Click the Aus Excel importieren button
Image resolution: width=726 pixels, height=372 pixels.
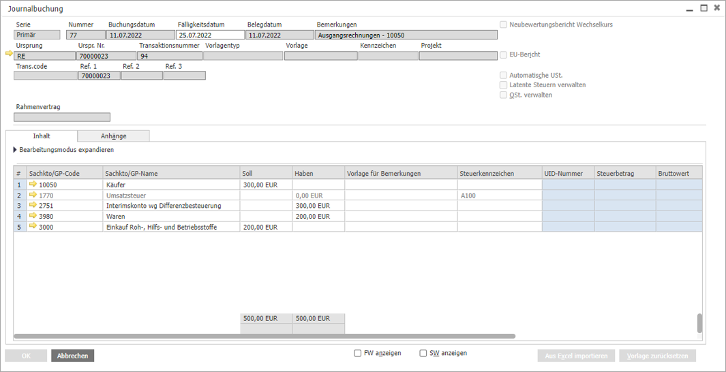click(x=576, y=356)
